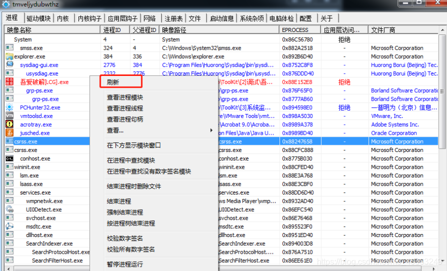
Task: Click the red 吾爱破解[LCG].exe icon
Action: click(x=10, y=82)
